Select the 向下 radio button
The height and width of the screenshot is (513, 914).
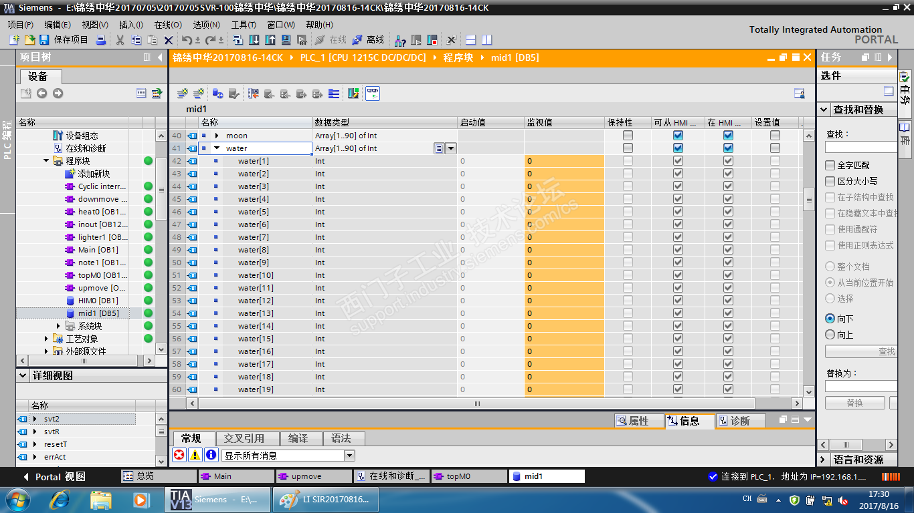tap(830, 319)
